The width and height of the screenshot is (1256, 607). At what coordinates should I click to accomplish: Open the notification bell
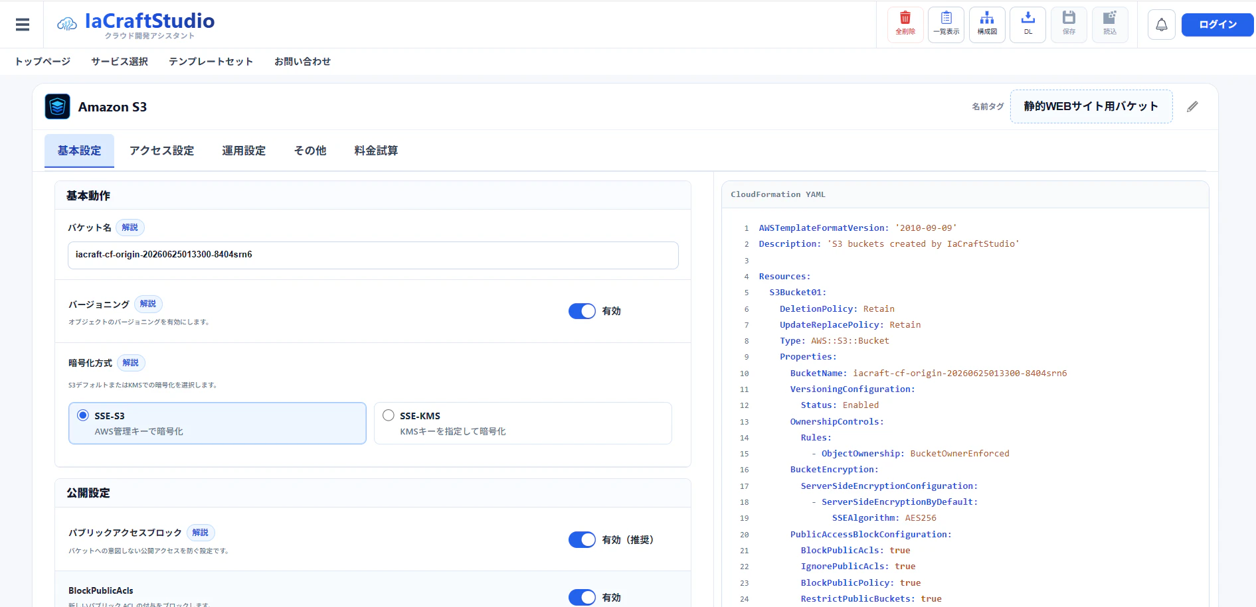[x=1162, y=25]
